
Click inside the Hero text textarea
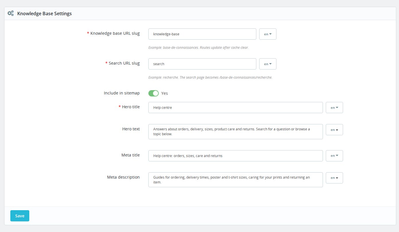click(236, 132)
